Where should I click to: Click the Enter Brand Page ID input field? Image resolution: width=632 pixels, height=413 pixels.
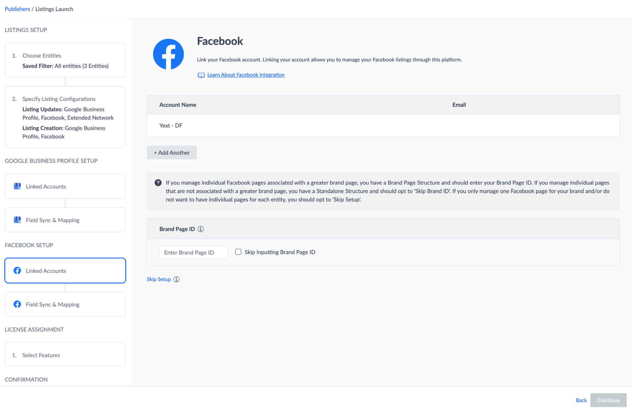pyautogui.click(x=194, y=252)
